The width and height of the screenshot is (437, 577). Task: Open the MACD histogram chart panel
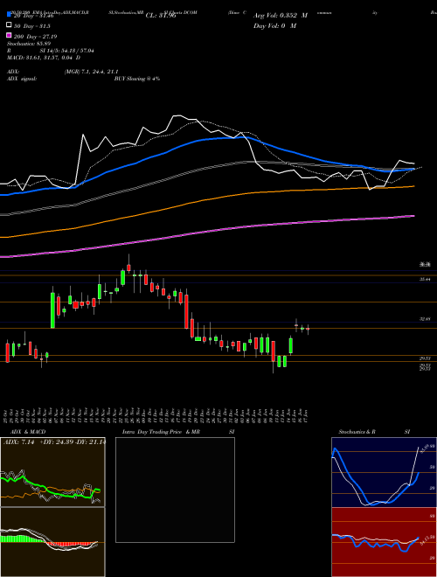(x=52, y=542)
